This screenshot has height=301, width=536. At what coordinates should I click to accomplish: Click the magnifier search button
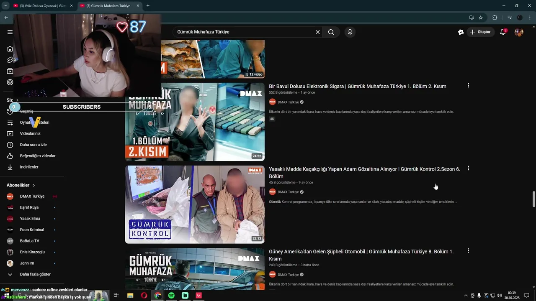(331, 32)
